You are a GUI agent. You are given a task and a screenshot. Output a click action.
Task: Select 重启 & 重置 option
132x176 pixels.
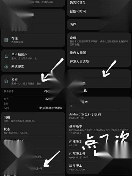coord(99,53)
